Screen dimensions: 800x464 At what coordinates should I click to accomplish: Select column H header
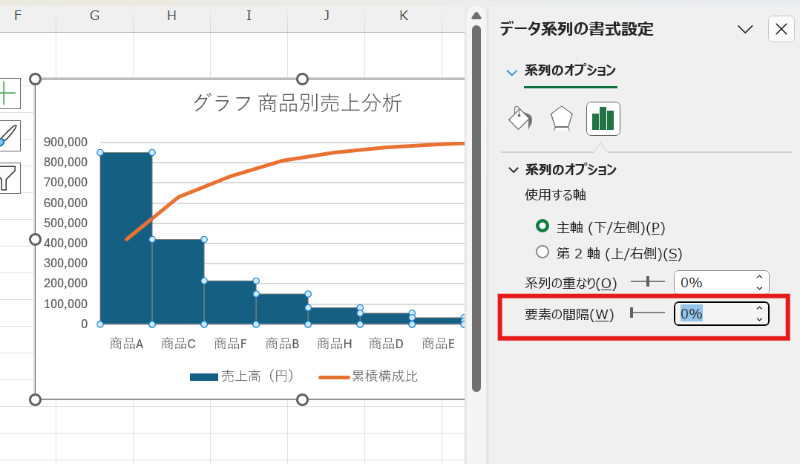tap(171, 15)
